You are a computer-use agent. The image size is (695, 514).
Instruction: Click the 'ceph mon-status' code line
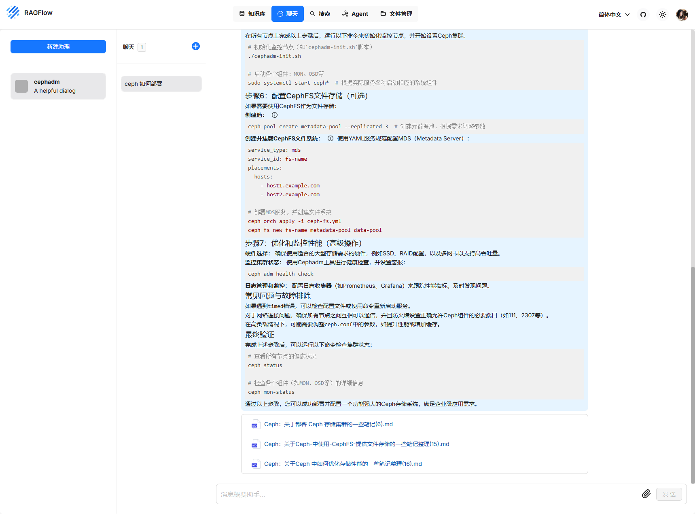(x=271, y=392)
